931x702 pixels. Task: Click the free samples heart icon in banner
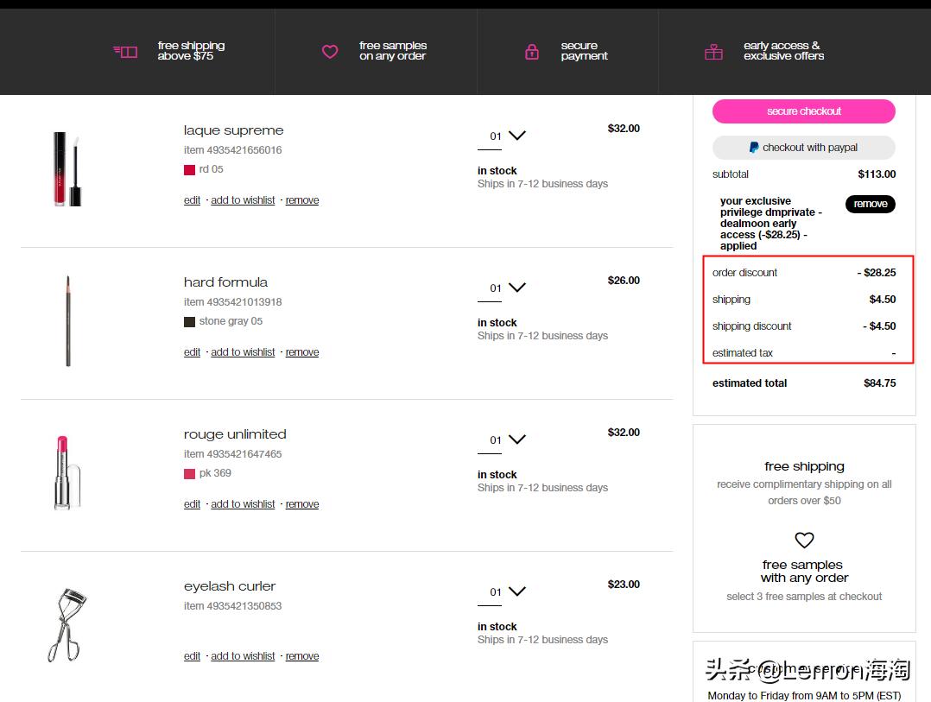tap(330, 52)
